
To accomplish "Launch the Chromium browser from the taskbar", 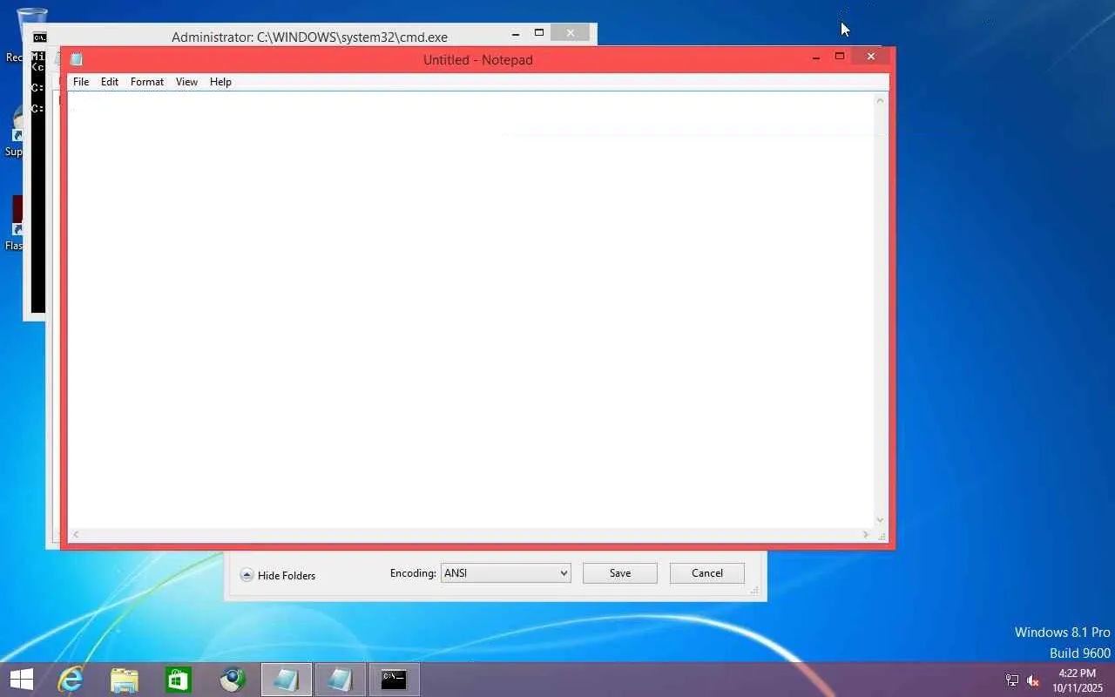I will pos(233,680).
